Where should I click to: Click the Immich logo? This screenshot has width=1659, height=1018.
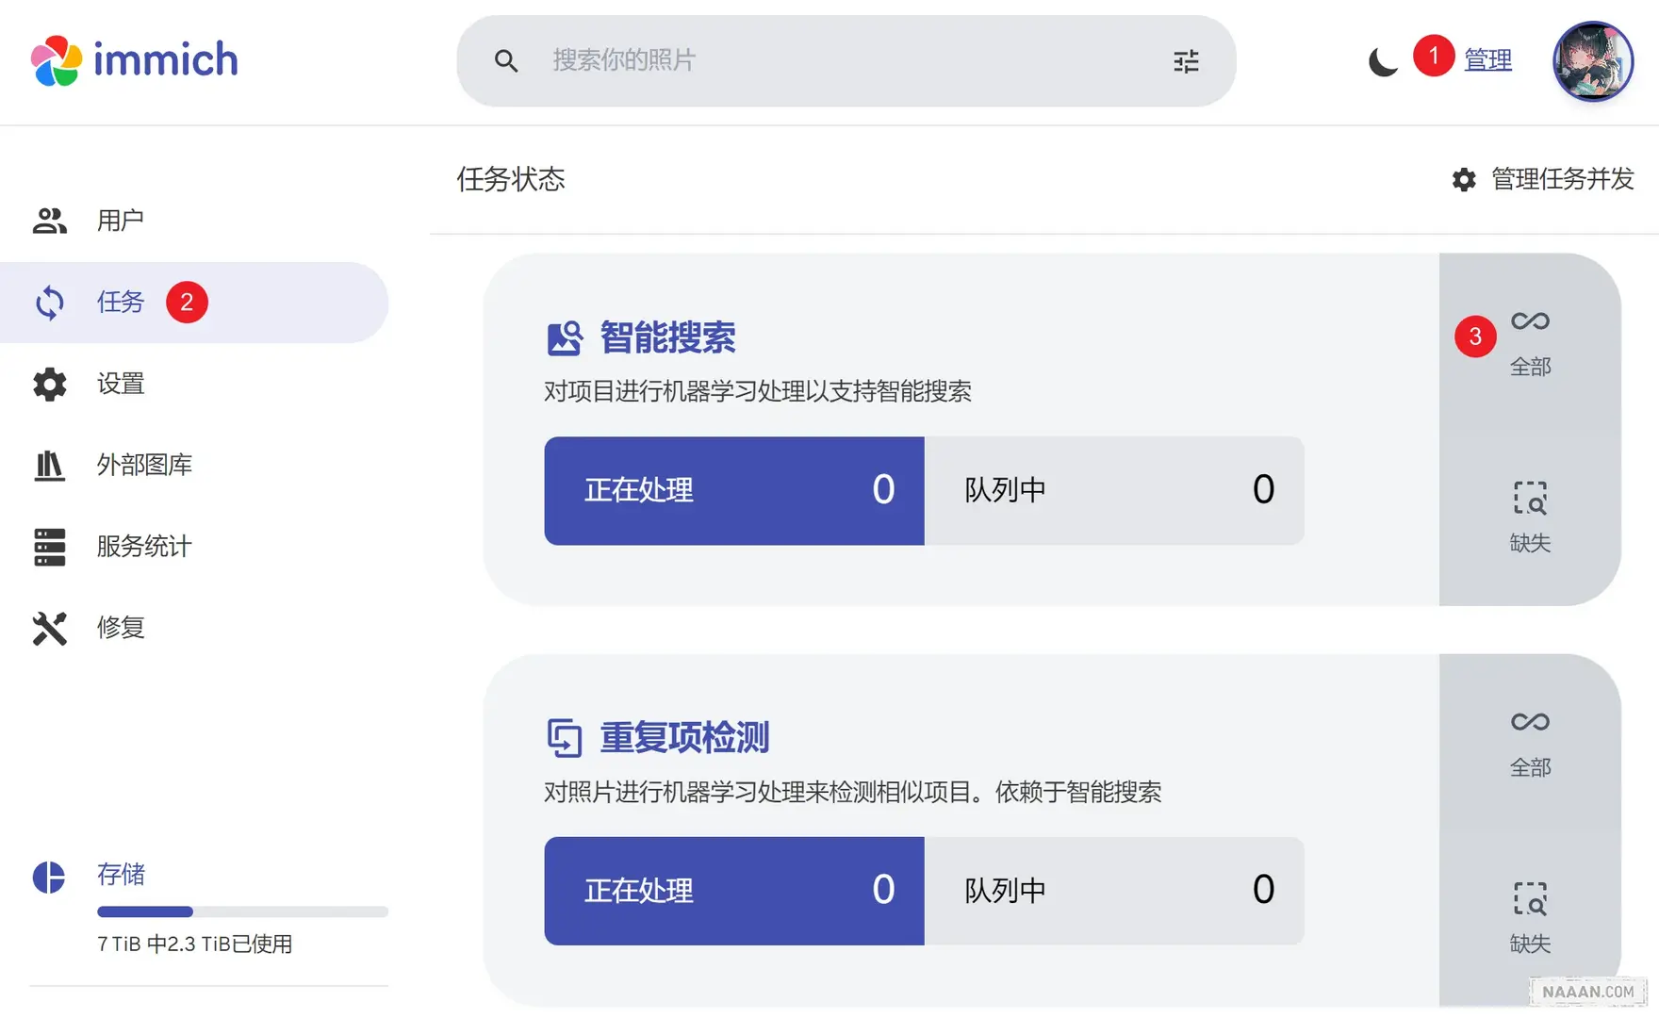[x=134, y=60]
